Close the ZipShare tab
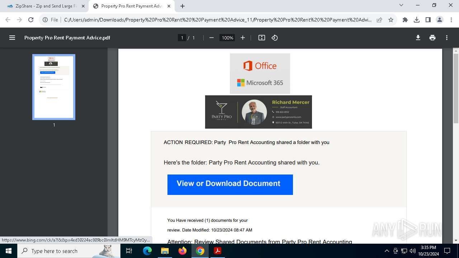459x258 pixels. [x=83, y=6]
